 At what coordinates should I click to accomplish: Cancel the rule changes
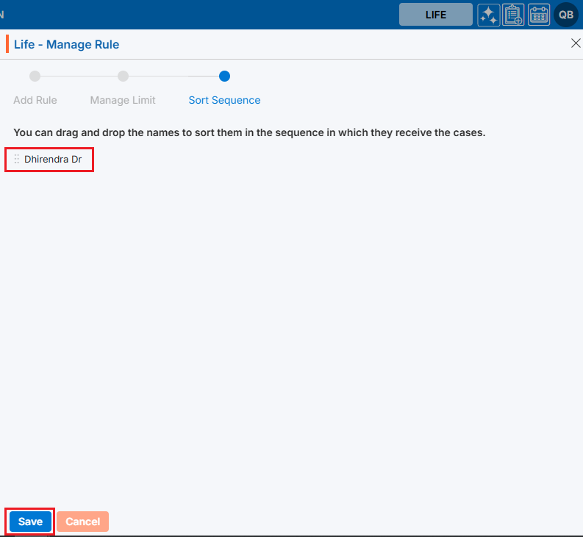coord(82,522)
